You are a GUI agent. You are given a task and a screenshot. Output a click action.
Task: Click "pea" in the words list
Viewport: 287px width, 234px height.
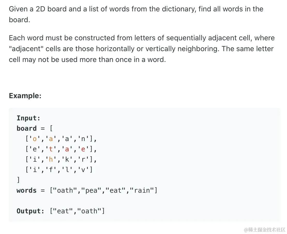click(91, 191)
